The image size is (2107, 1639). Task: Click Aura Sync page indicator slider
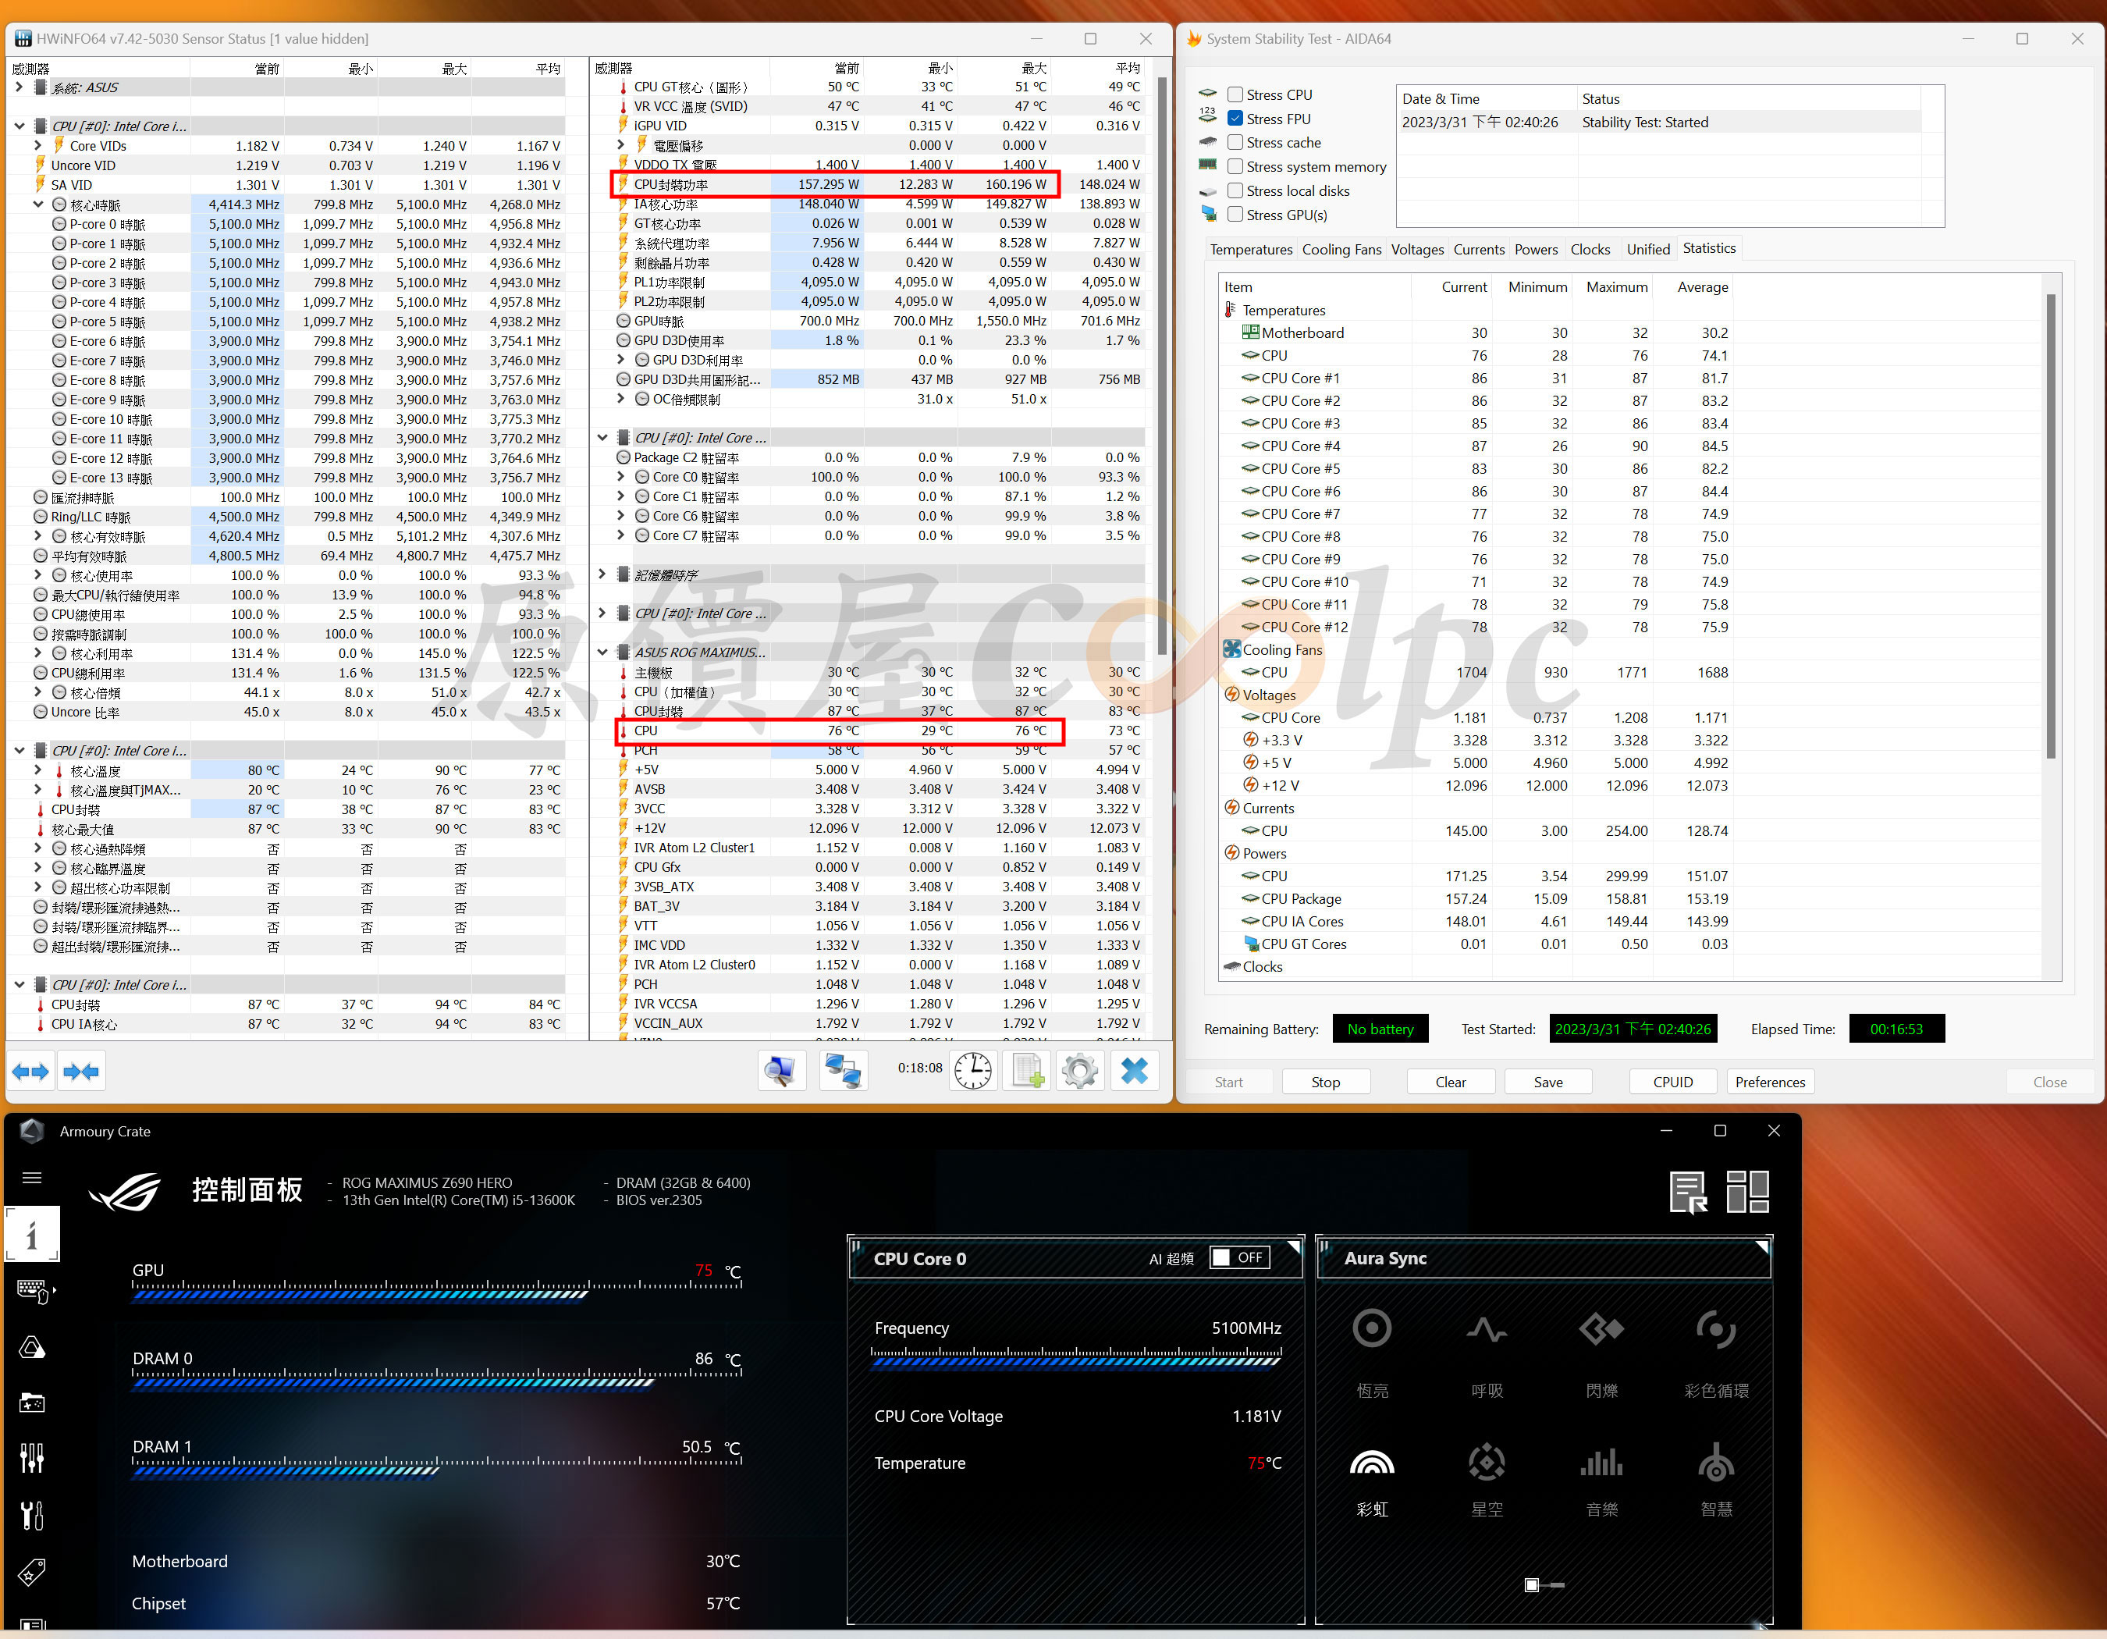click(x=1544, y=1584)
